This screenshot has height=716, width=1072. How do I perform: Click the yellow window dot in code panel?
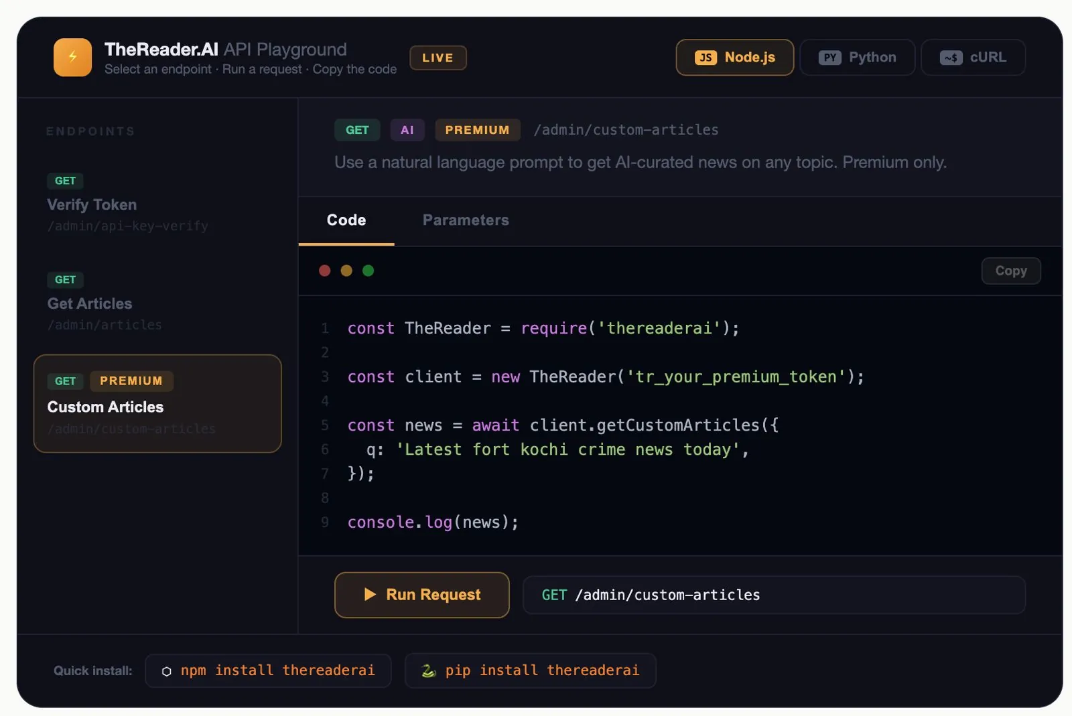click(x=346, y=271)
